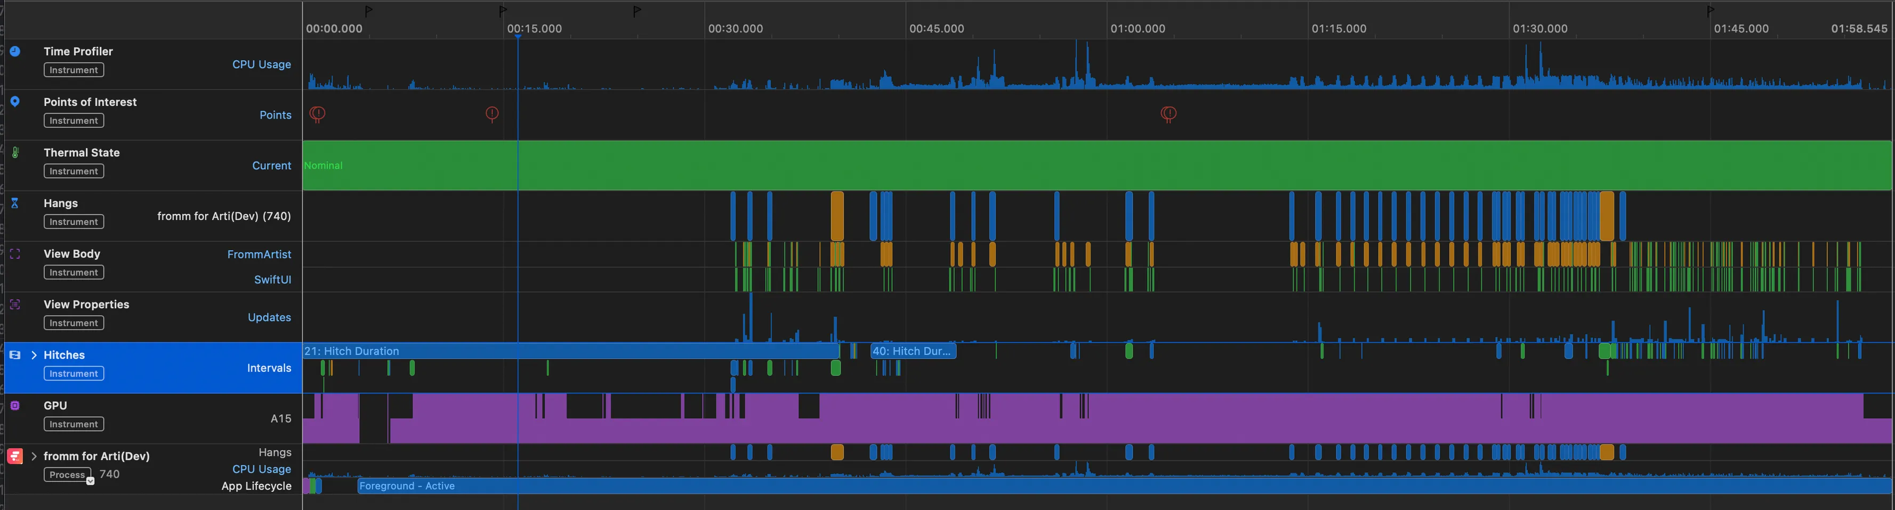The height and width of the screenshot is (510, 1895).
Task: Click the Time Profiler clock icon
Action: pos(15,52)
